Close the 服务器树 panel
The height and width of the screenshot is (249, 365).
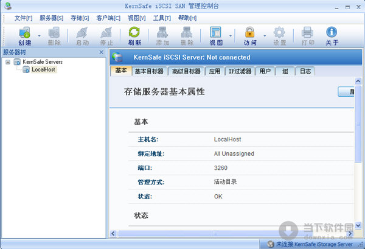pyautogui.click(x=101, y=52)
